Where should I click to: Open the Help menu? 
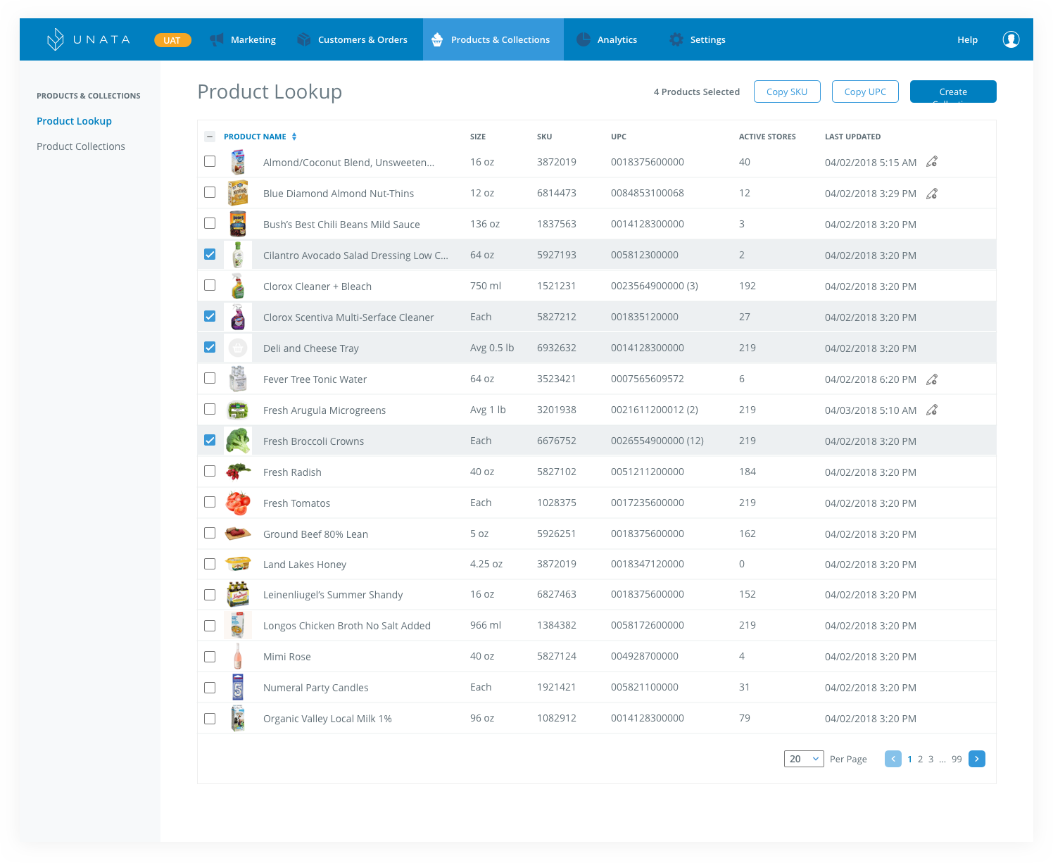[x=967, y=39]
